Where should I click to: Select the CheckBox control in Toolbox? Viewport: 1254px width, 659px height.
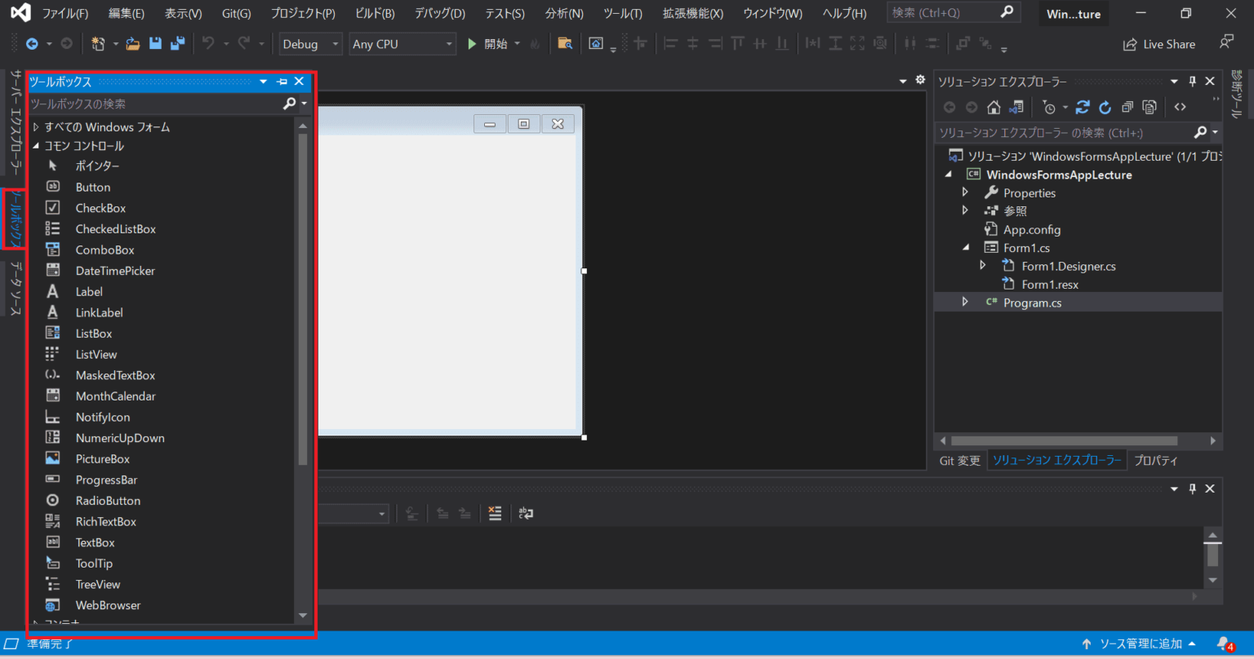coord(100,208)
